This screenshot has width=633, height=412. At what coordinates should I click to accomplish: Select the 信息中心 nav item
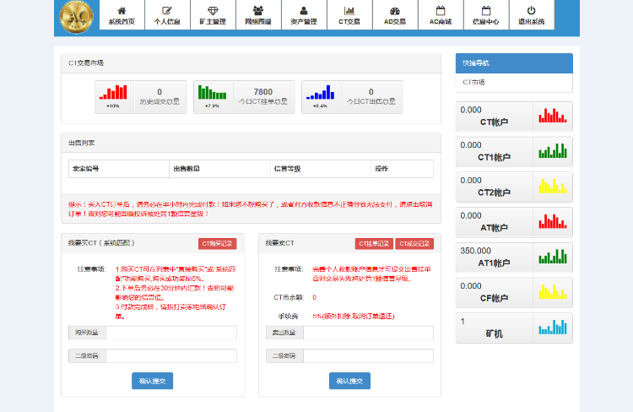click(x=485, y=15)
